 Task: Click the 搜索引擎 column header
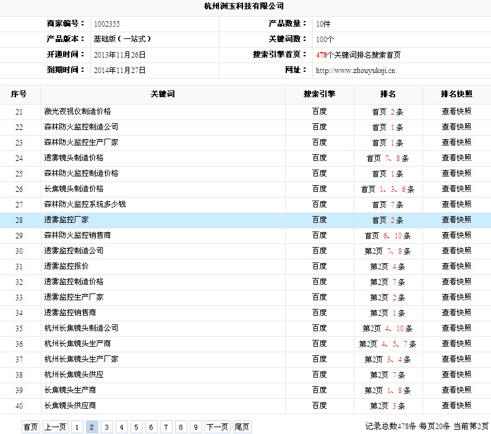(x=320, y=94)
